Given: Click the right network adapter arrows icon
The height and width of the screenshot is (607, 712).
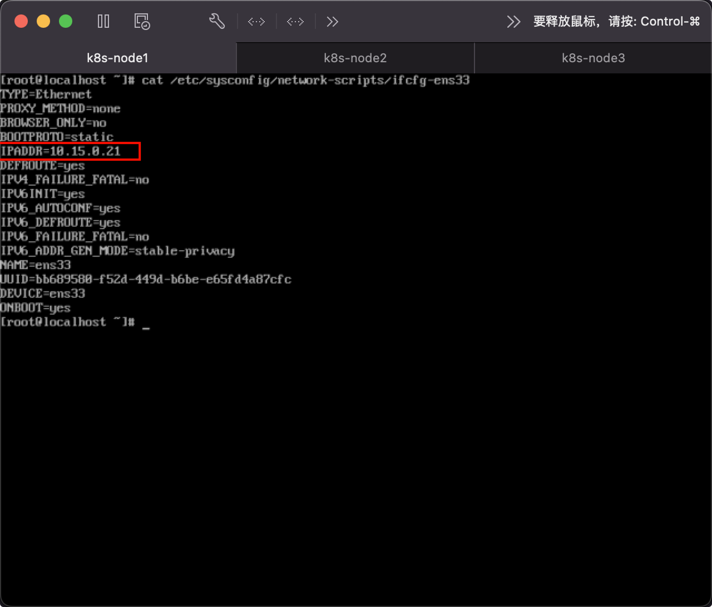Looking at the screenshot, I should click(295, 22).
